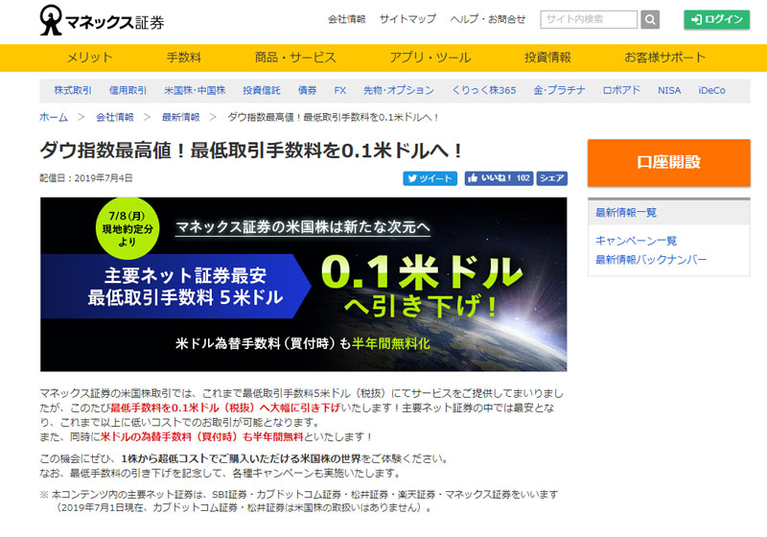This screenshot has width=767, height=537.
Task: Select 投資信託 in the product bar
Action: [262, 90]
